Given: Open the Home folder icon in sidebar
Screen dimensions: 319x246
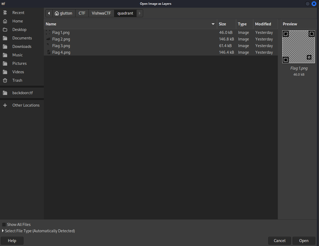Looking at the screenshot, I should (x=5, y=21).
